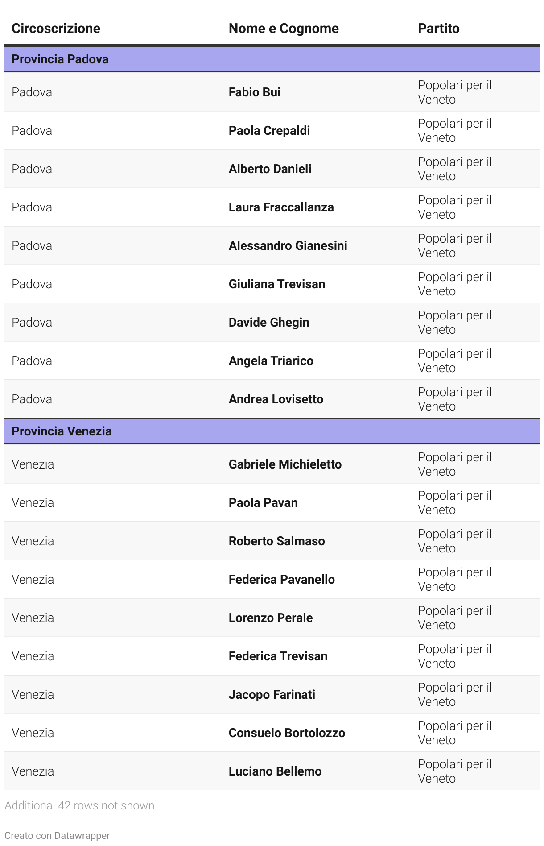Click the Additional 42 rows not shown note
This screenshot has height=846, width=544.
[81, 805]
